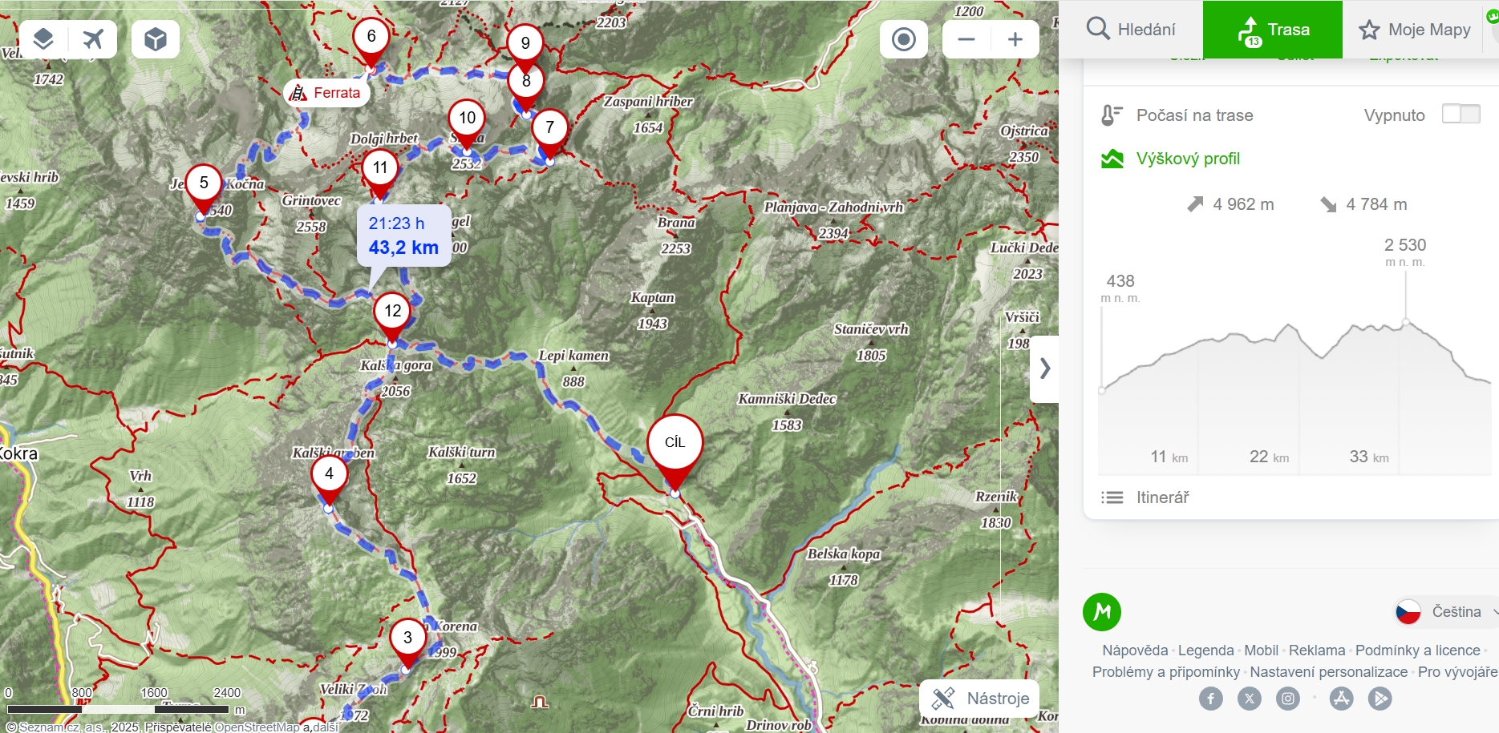This screenshot has height=733, width=1499.
Task: Toggle Počasí na trase weather switch
Action: pos(1460,115)
